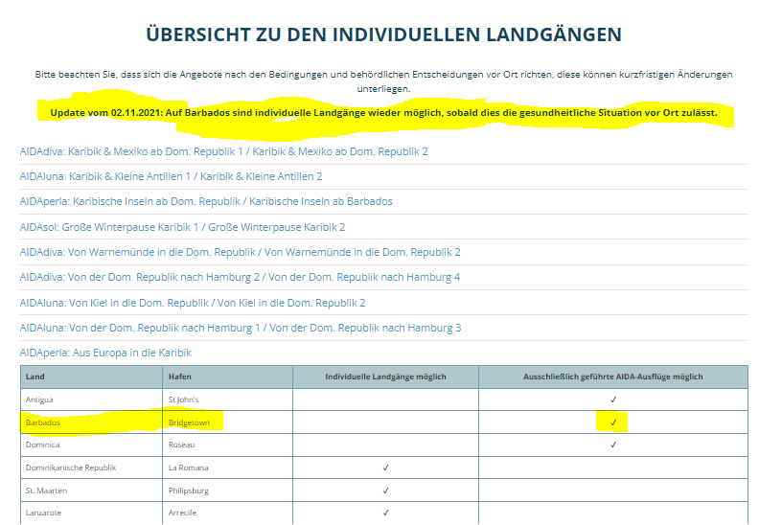Expand AIDAdiva Karibik & Mexiko section

point(223,151)
